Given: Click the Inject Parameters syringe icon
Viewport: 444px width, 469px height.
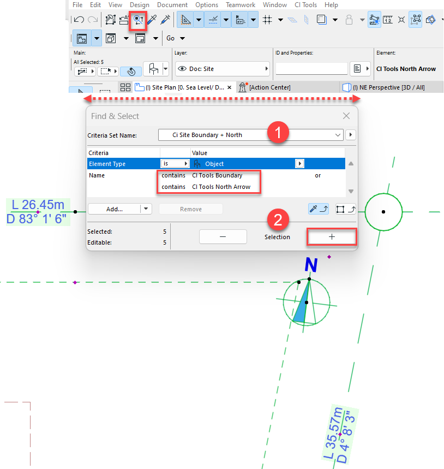Looking at the screenshot, I should tap(166, 20).
